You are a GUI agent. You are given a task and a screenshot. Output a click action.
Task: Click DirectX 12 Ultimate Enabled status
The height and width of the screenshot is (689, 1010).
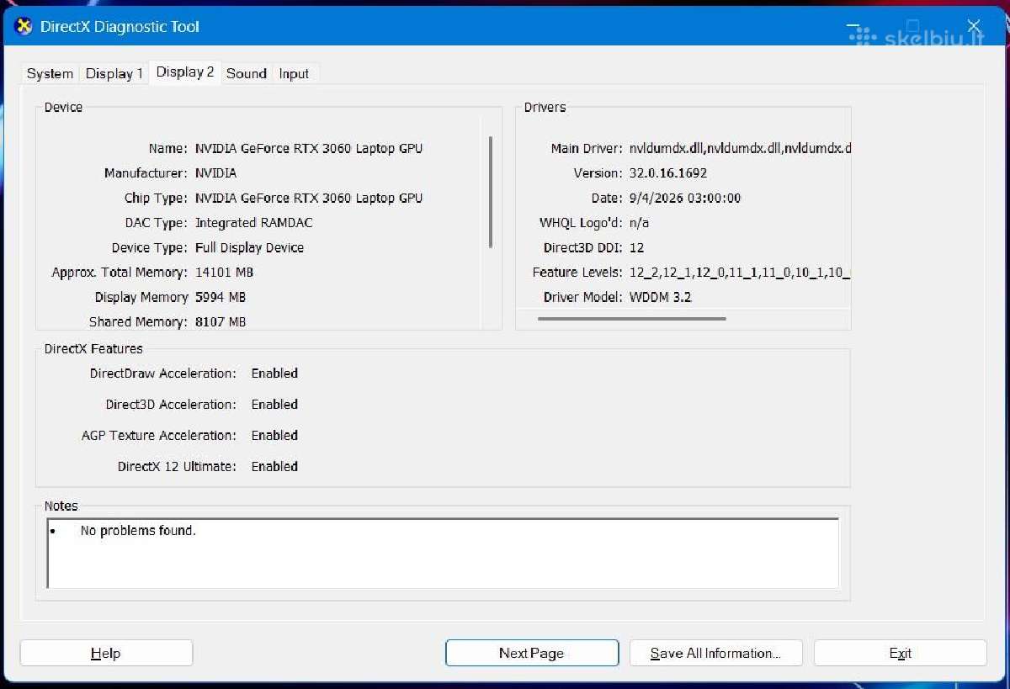(x=274, y=466)
